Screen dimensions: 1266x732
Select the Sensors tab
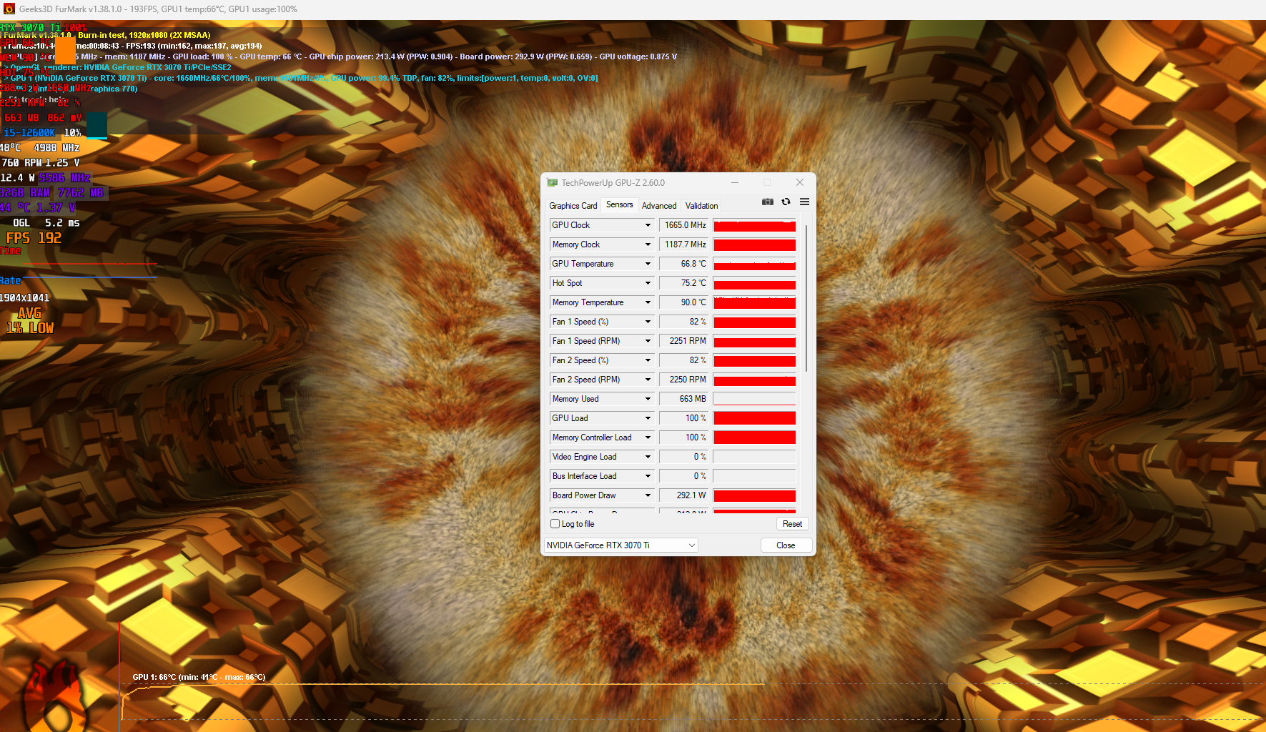pyautogui.click(x=619, y=205)
